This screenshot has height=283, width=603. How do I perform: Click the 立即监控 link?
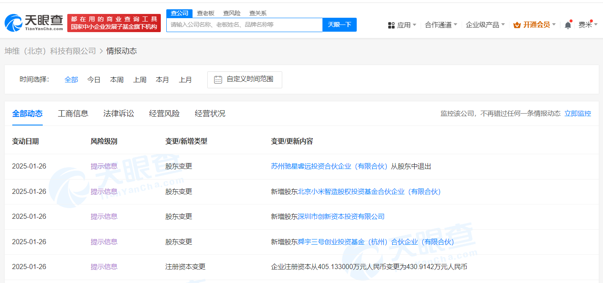[x=578, y=113]
